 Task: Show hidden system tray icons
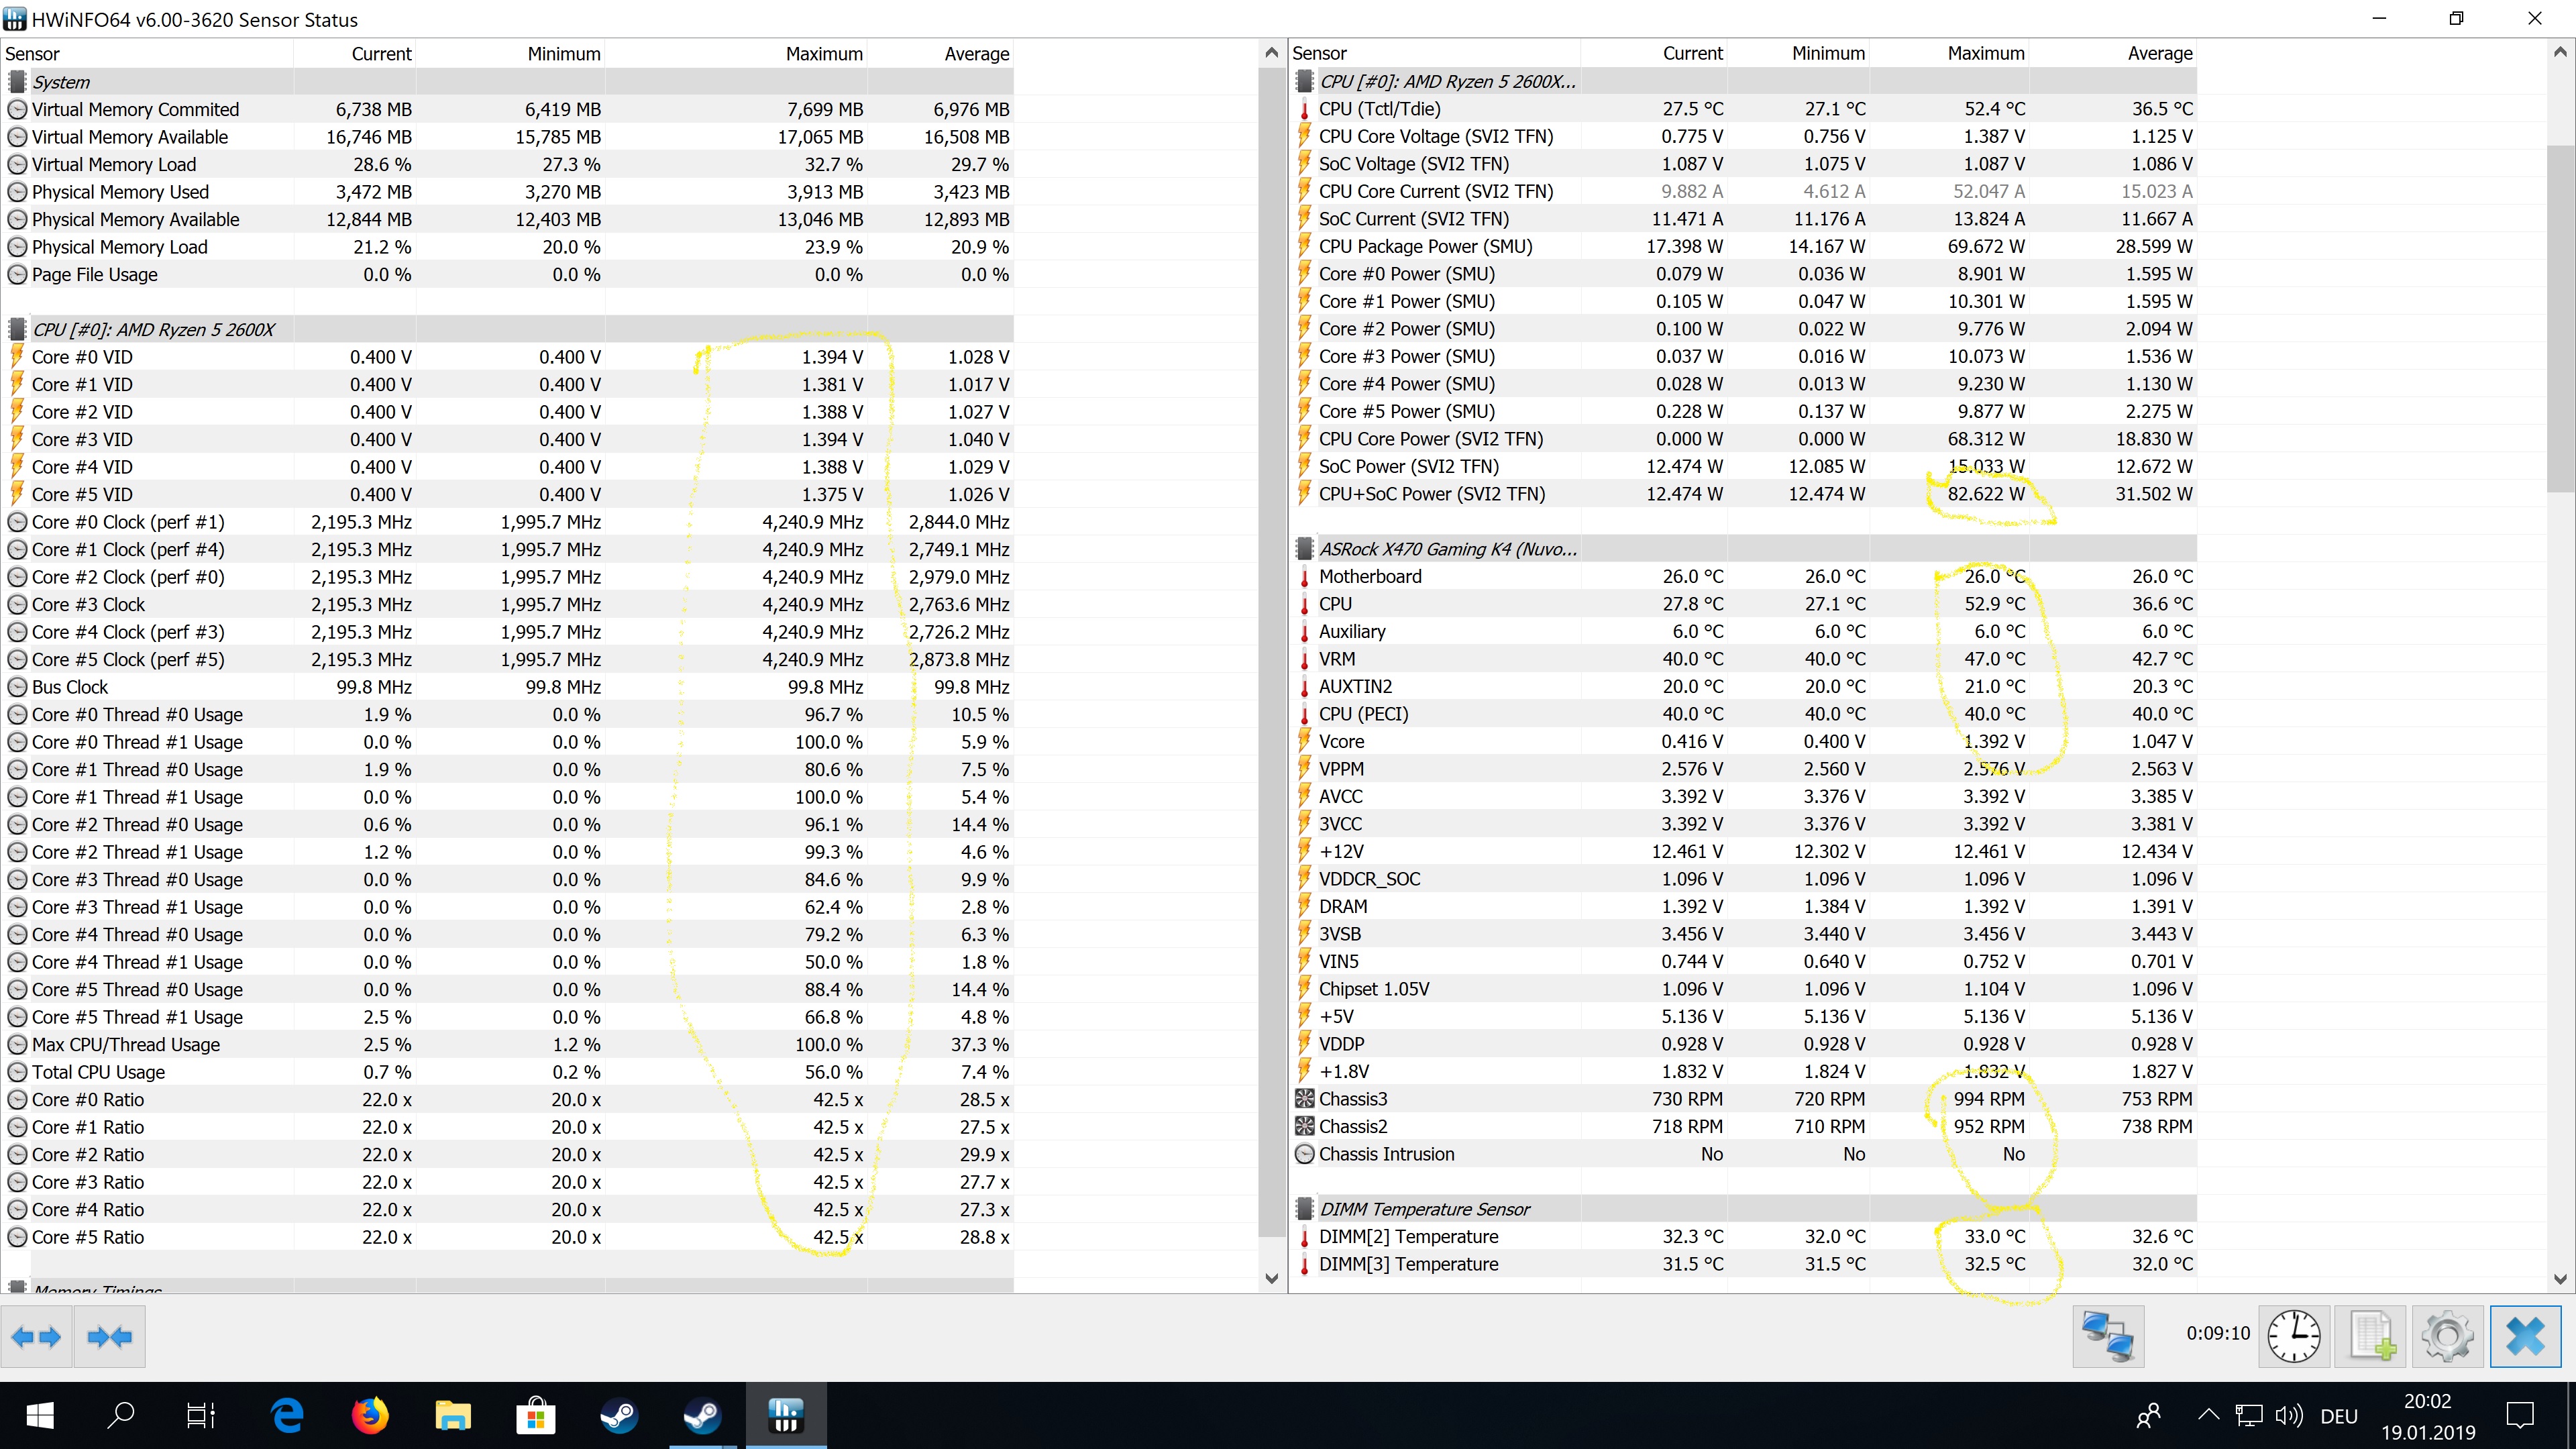coord(2208,1415)
